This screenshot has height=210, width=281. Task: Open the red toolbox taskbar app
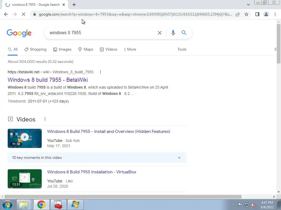pyautogui.click(x=58, y=205)
